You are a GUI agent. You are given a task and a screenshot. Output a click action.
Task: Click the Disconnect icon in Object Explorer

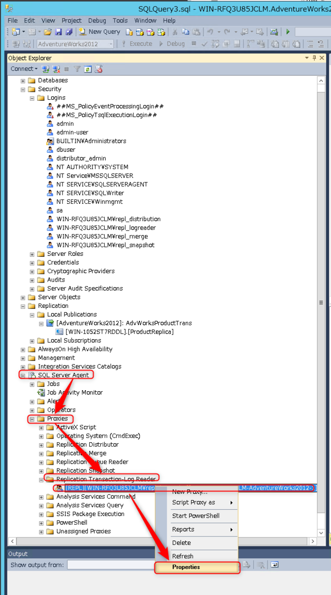[56, 69]
